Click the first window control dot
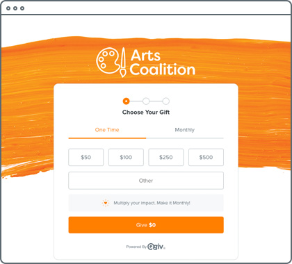 tap(8, 8)
